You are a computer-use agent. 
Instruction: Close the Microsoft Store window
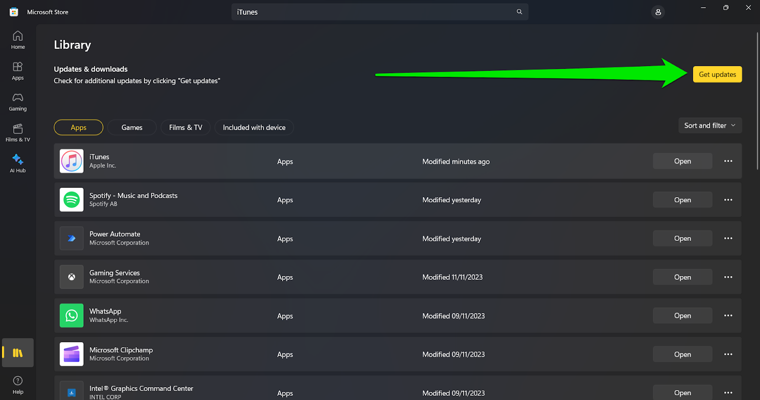pyautogui.click(x=749, y=8)
